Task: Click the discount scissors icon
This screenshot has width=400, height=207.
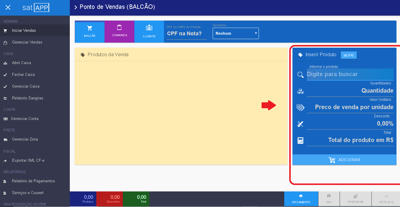Action: tap(300, 124)
